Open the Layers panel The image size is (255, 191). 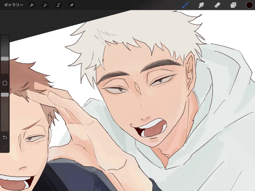coord(233,5)
